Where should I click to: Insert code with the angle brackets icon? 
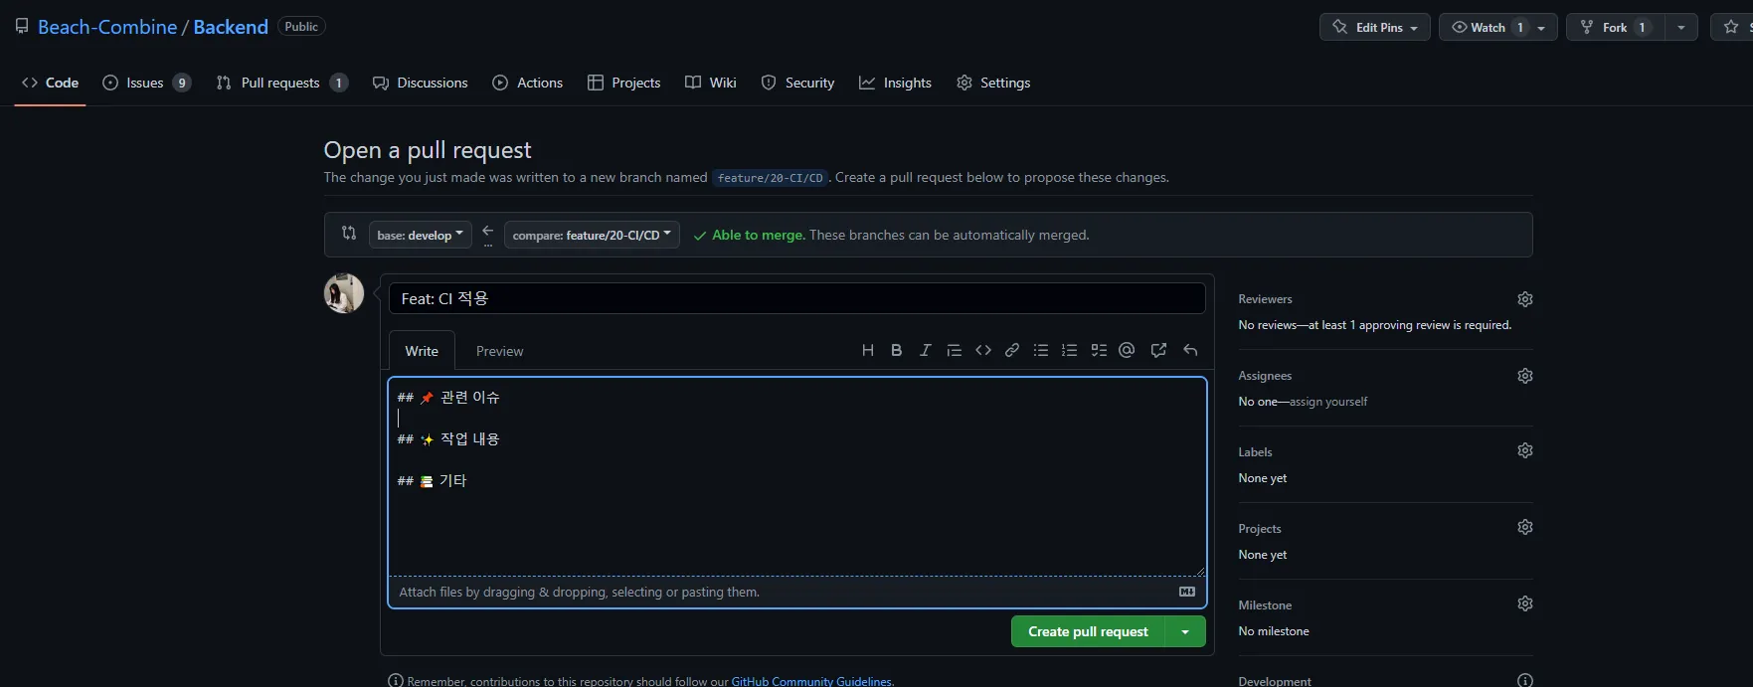[x=983, y=350]
